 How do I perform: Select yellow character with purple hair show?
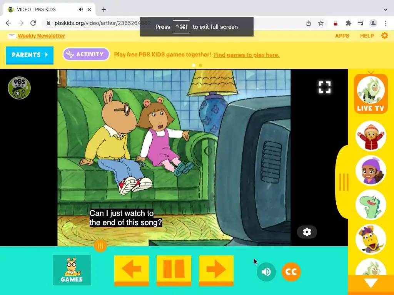[x=371, y=239]
